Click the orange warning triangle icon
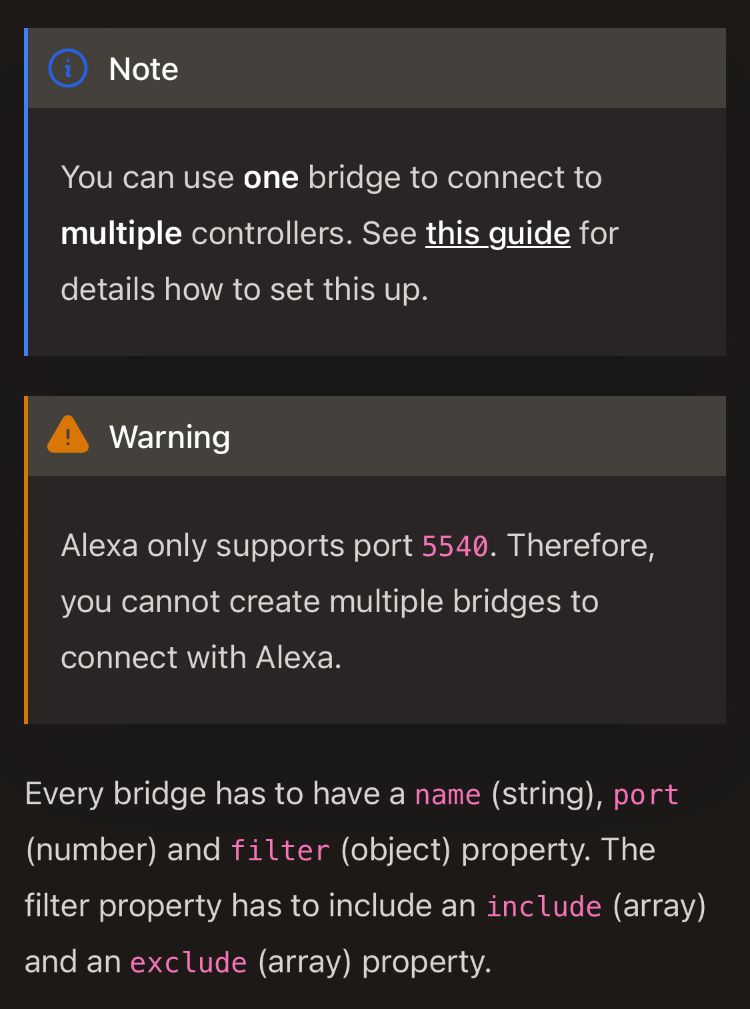Screen dimensions: 750x1009 coord(68,435)
